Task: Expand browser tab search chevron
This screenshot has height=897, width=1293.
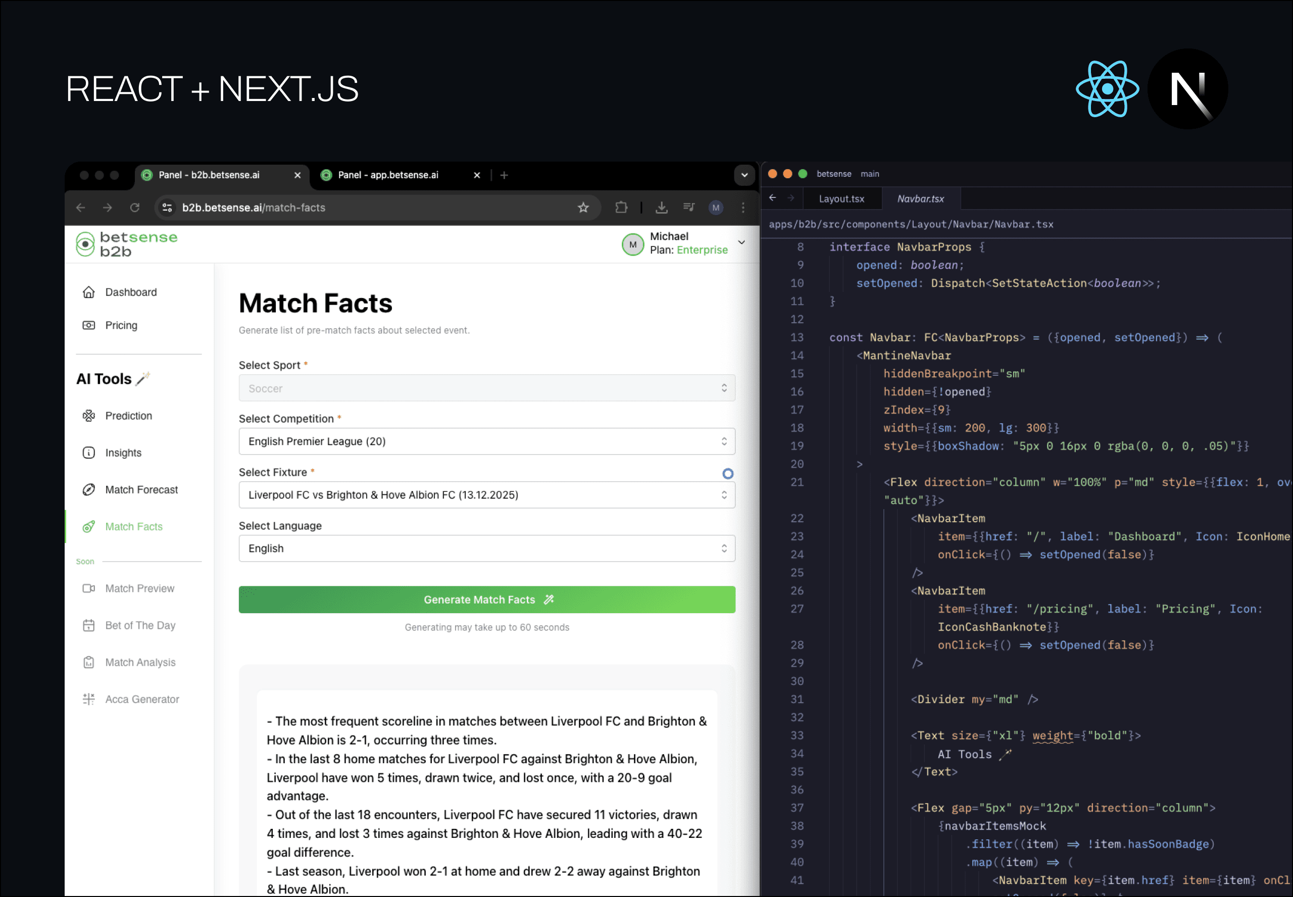Action: click(x=744, y=175)
